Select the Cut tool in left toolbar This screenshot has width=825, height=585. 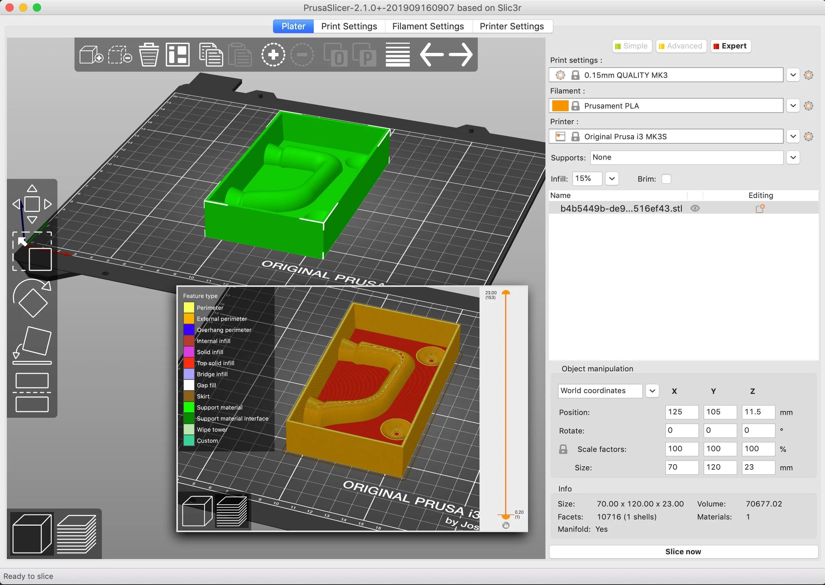[32, 392]
